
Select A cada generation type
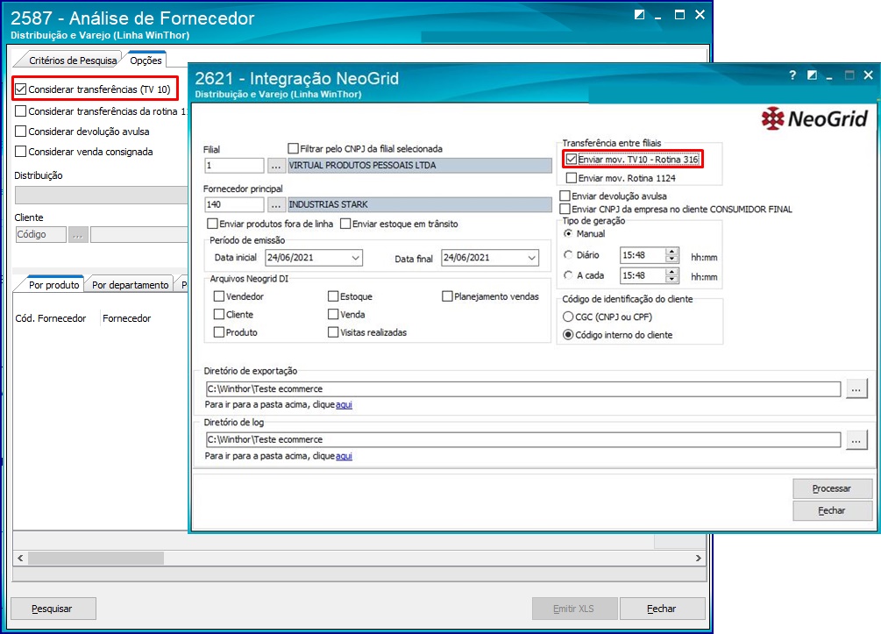(568, 275)
